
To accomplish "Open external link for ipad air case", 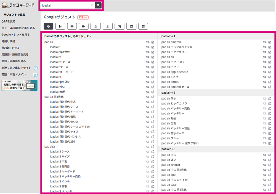I will pyautogui.click(x=270, y=185).
